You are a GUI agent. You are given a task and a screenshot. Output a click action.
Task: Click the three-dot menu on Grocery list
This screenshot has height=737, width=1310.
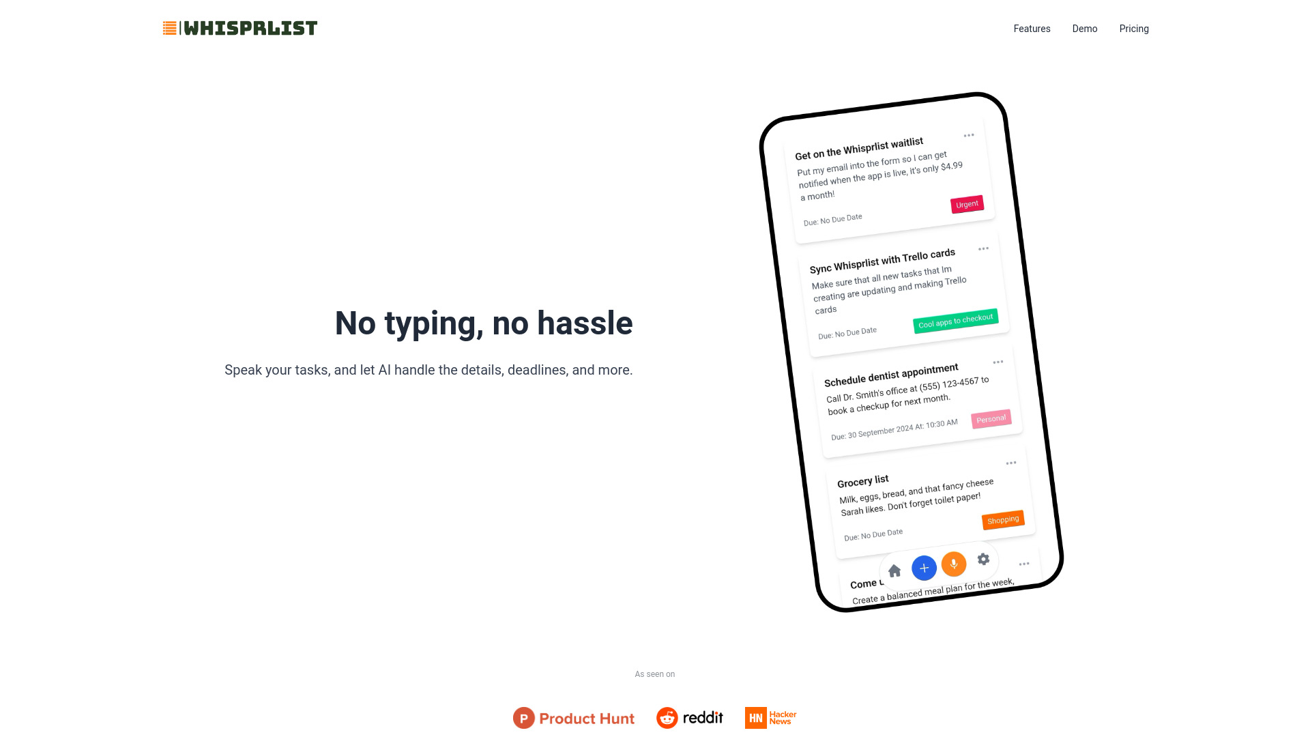[x=1010, y=461]
